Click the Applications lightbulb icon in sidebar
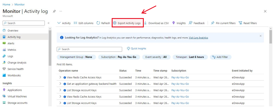273x109 pixels. (x=4, y=90)
